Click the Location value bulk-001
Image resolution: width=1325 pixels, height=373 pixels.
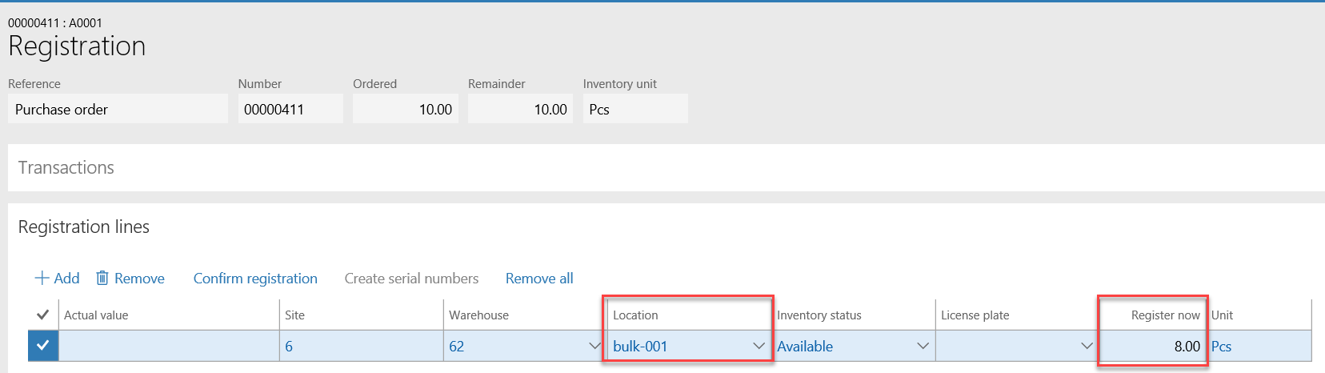point(640,346)
